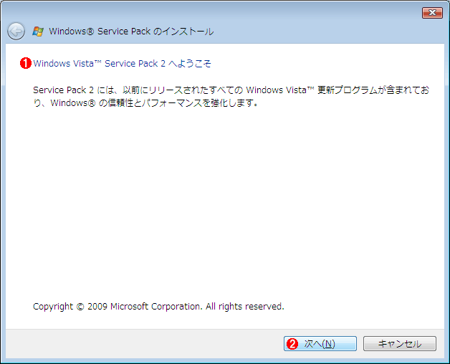Click the copyright © symbol

(x=80, y=307)
